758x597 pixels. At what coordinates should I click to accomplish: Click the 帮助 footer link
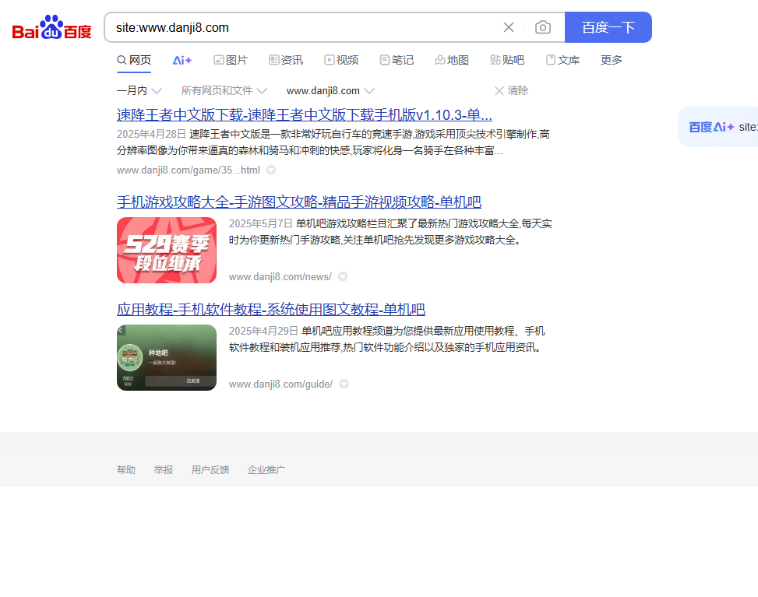pyautogui.click(x=126, y=470)
